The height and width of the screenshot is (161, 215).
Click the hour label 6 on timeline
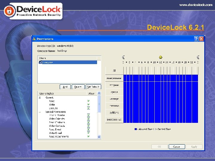pyautogui.click(x=142, y=62)
